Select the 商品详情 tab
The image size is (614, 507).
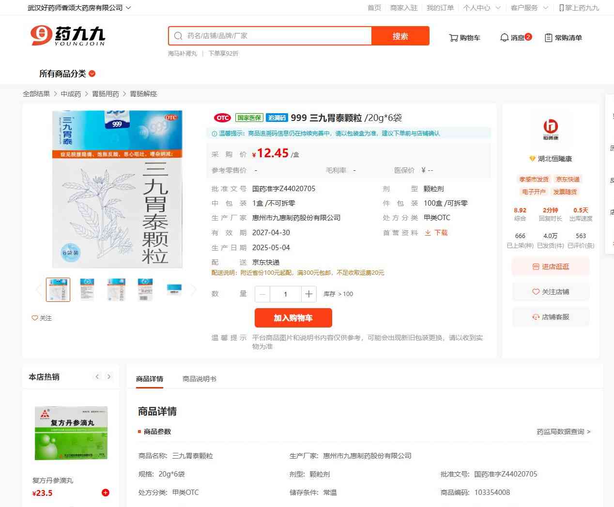pyautogui.click(x=150, y=379)
